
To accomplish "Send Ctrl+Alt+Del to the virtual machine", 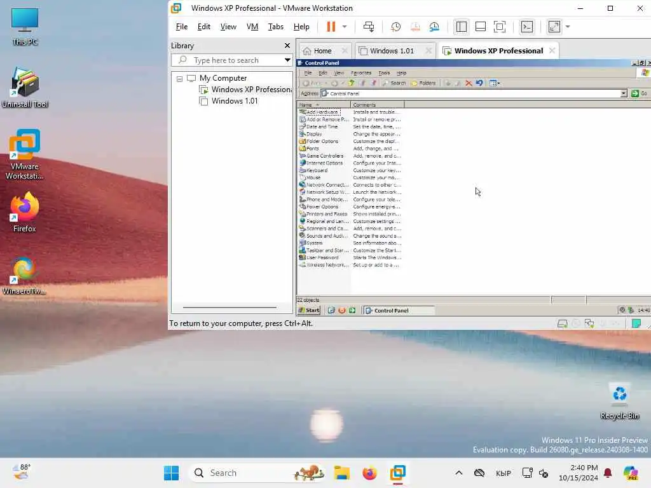I will coord(369,27).
